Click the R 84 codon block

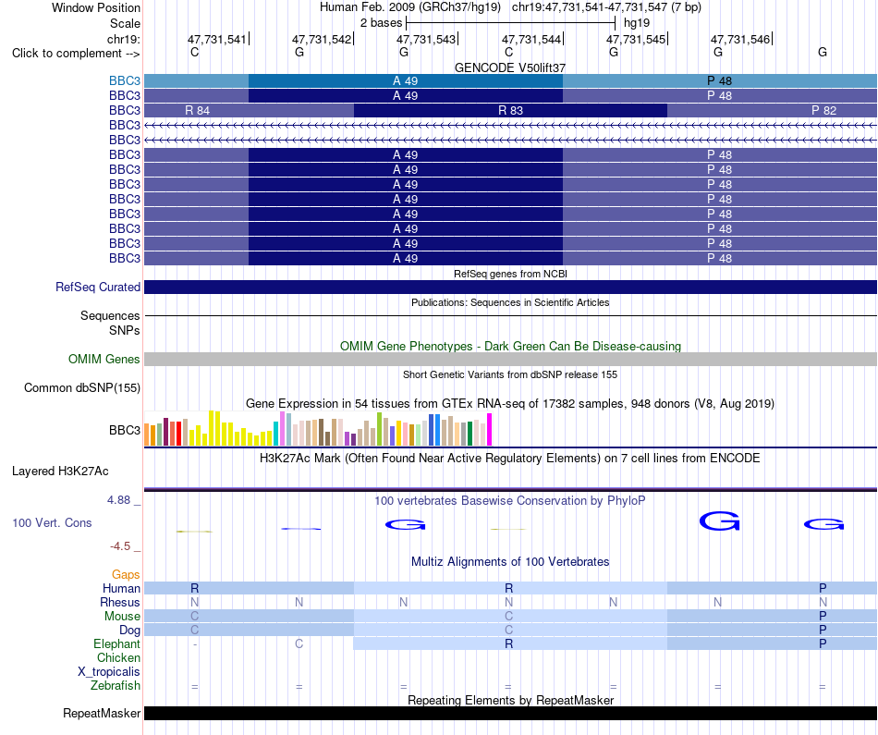point(250,110)
